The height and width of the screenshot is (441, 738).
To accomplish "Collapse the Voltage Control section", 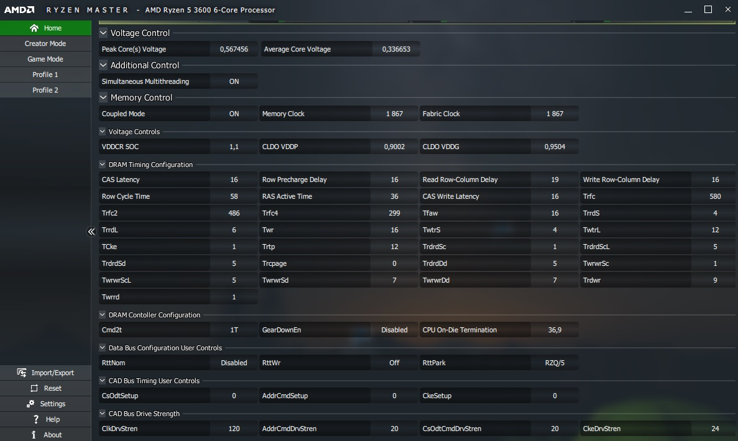I will (103, 33).
